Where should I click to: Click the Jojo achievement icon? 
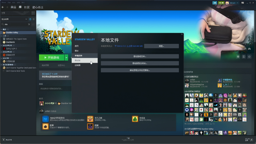click(x=45, y=119)
